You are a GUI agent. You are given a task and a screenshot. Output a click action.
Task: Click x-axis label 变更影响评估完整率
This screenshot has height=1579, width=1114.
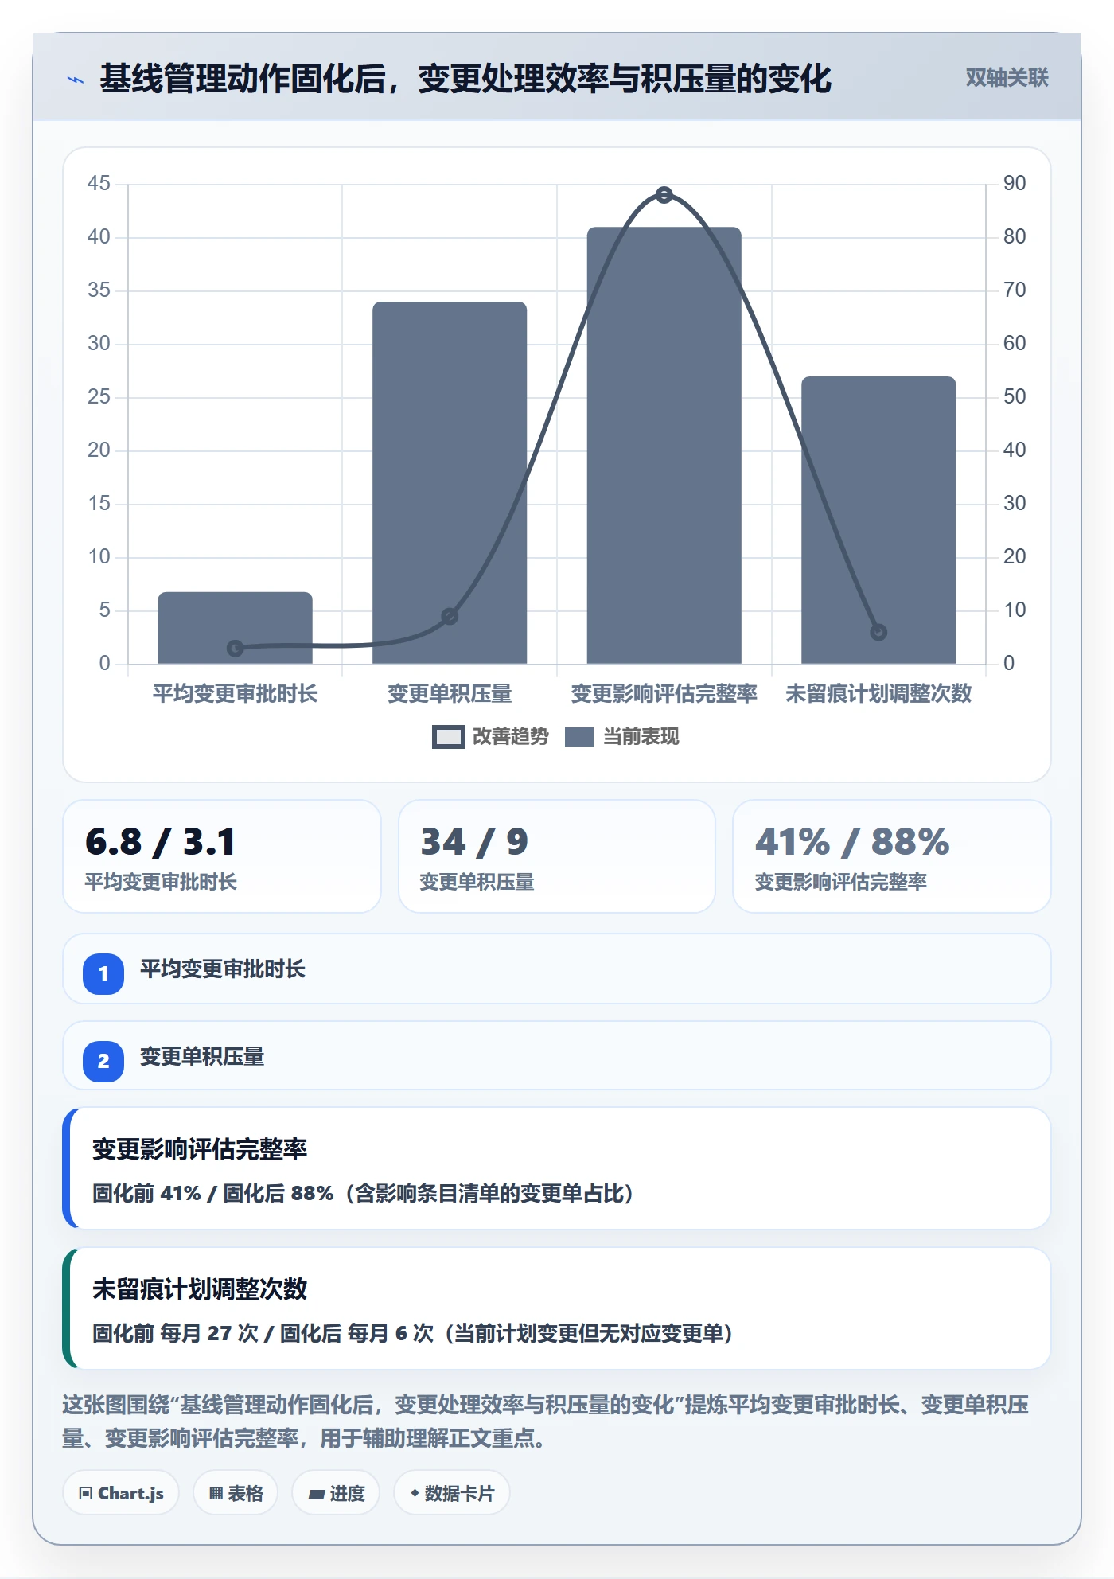(x=664, y=694)
